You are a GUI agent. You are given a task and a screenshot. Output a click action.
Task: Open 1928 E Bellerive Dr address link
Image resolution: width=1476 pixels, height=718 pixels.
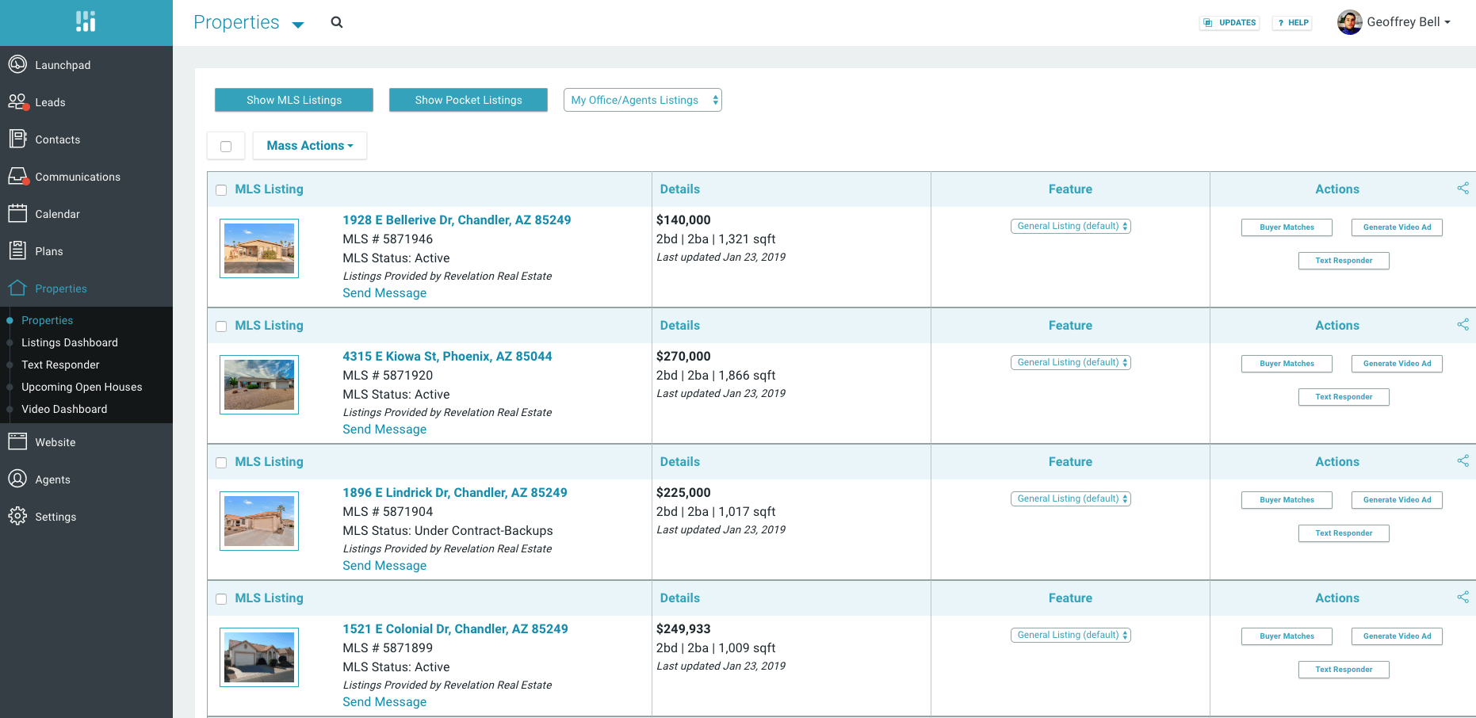(x=457, y=220)
